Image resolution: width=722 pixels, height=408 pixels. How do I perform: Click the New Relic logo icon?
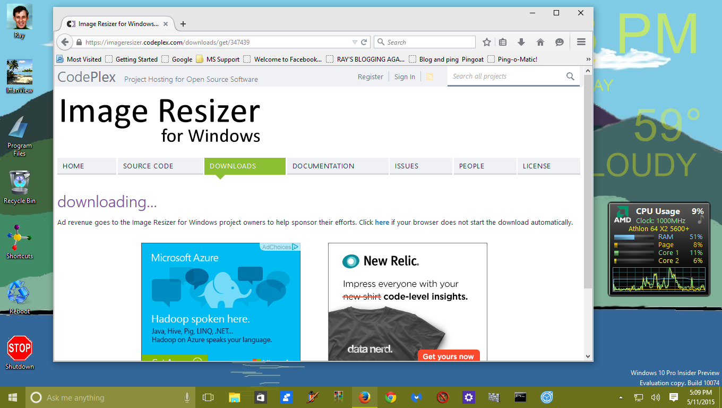click(x=349, y=261)
